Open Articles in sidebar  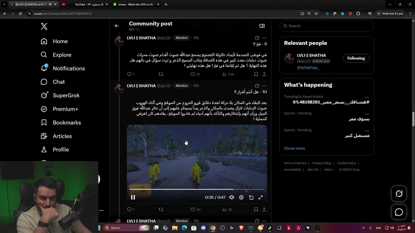(x=56, y=136)
